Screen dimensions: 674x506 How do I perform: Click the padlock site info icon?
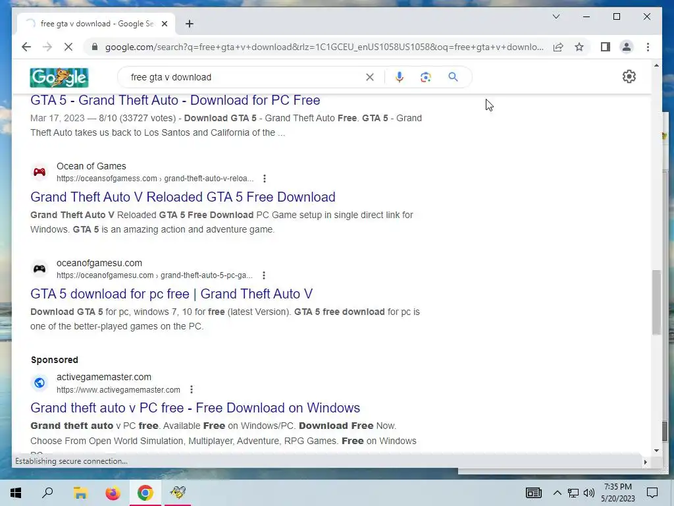pos(95,47)
